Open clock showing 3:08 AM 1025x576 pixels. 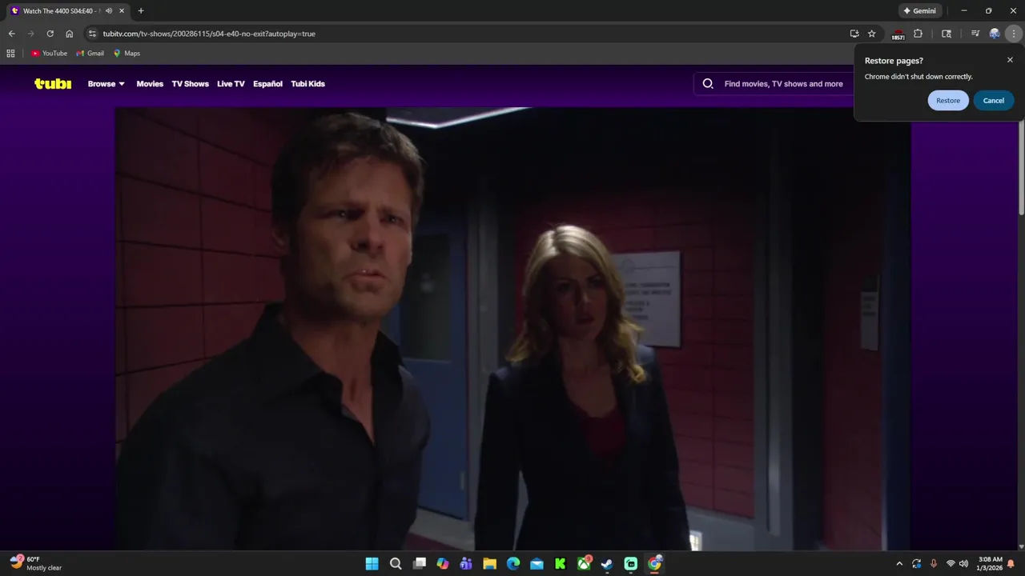pyautogui.click(x=991, y=564)
